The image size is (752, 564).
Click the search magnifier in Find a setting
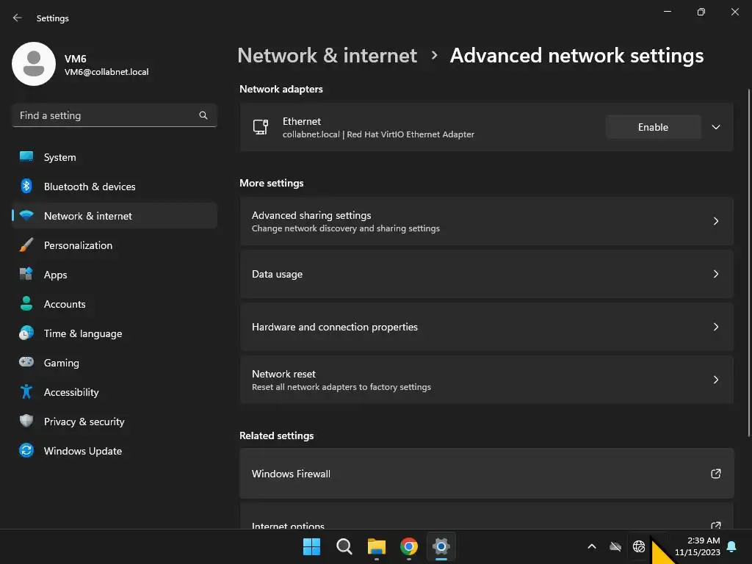203,115
